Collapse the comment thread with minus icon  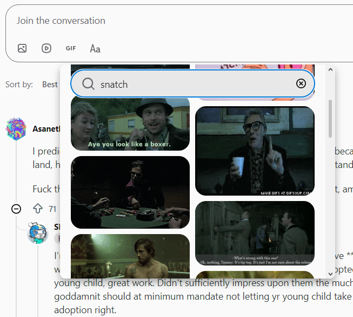click(16, 209)
